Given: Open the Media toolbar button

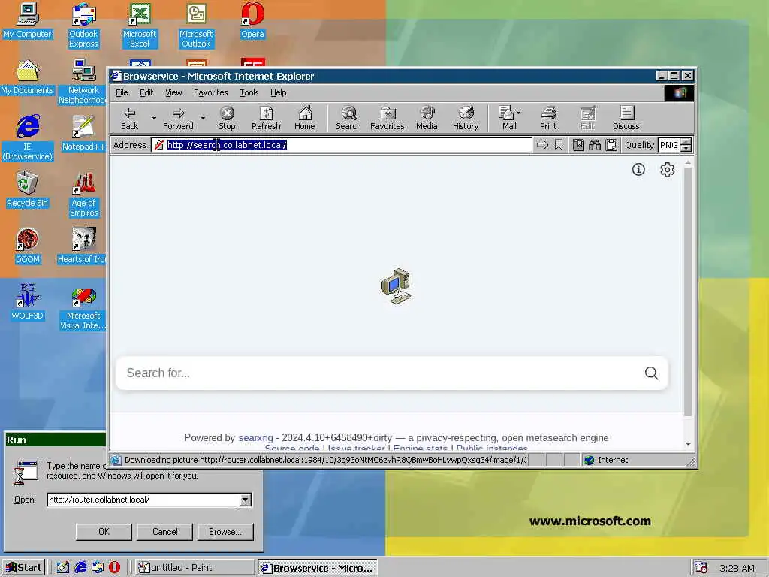Looking at the screenshot, I should [427, 119].
